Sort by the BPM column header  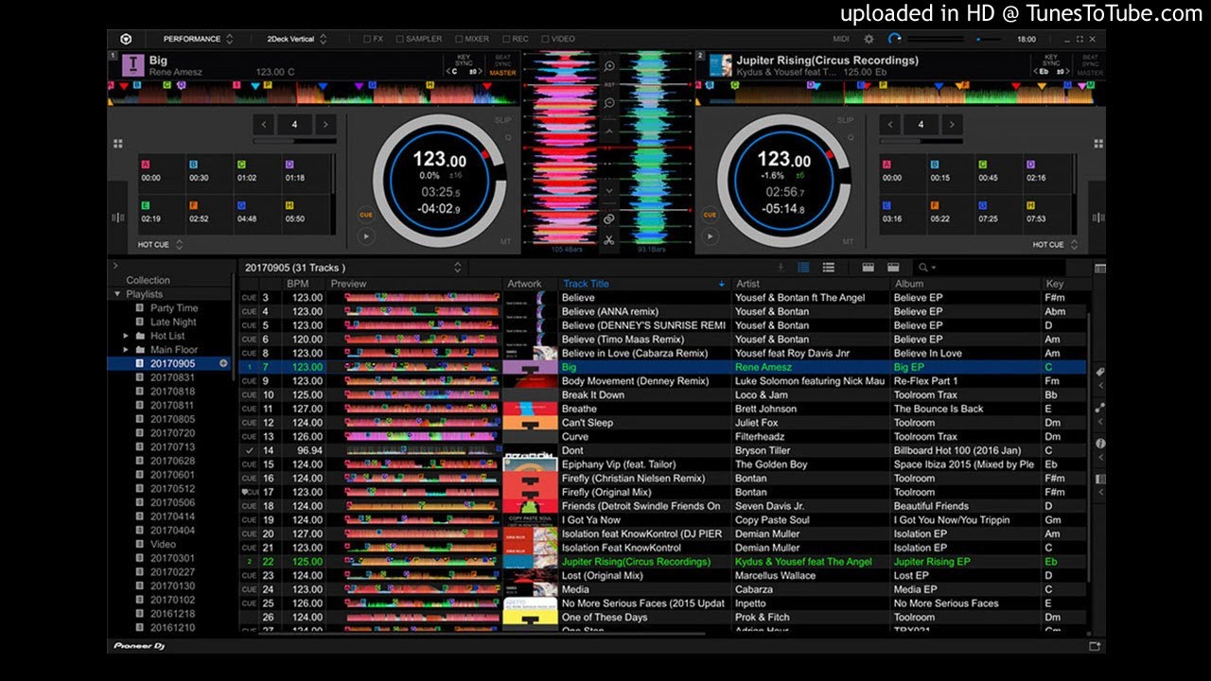click(x=305, y=284)
